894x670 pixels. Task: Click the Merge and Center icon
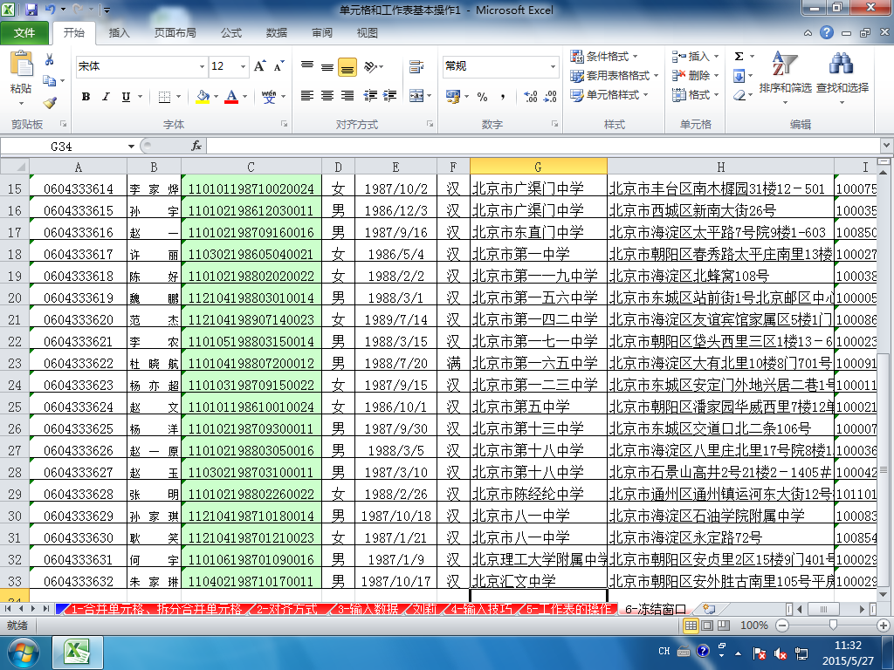pos(416,96)
